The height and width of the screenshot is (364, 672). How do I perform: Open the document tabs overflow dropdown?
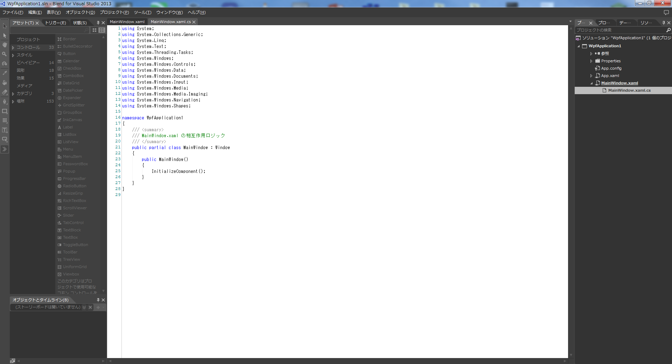tap(570, 22)
